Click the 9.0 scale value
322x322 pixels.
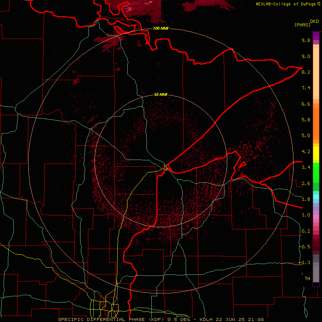pyautogui.click(x=306, y=56)
